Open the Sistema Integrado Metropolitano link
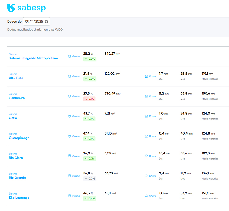The width and height of the screenshot is (229, 211). click(x=33, y=58)
